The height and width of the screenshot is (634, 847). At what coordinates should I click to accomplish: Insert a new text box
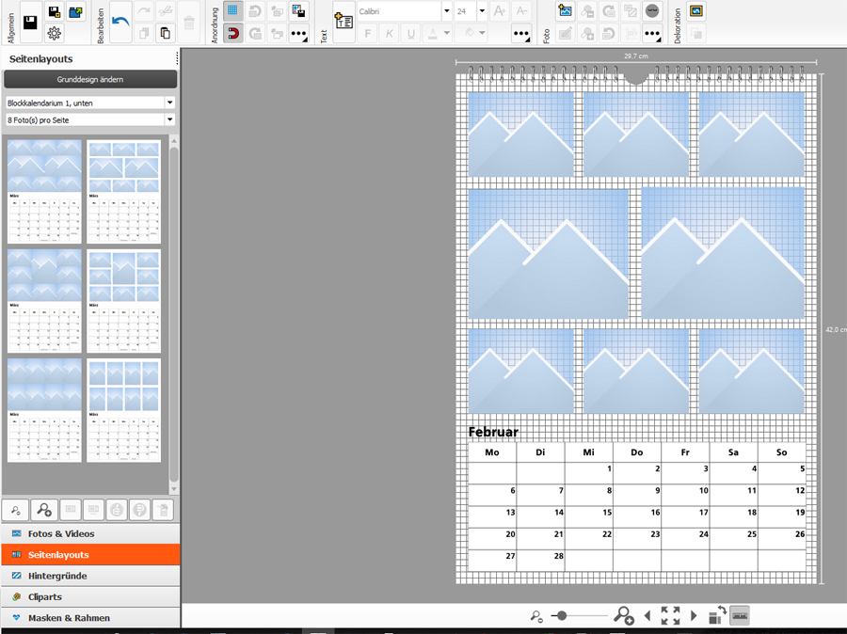[x=344, y=23]
